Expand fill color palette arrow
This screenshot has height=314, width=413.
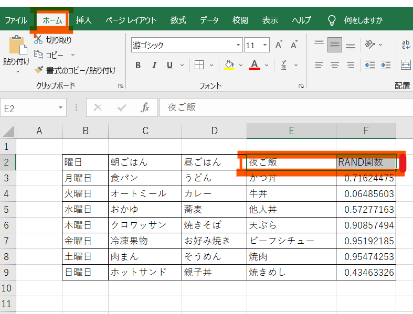pos(241,65)
